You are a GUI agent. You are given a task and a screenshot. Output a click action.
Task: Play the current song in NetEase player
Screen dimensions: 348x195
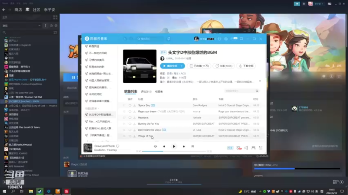point(174,146)
